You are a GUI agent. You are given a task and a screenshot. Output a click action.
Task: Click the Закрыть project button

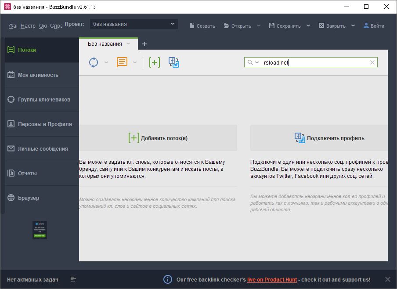pos(332,26)
